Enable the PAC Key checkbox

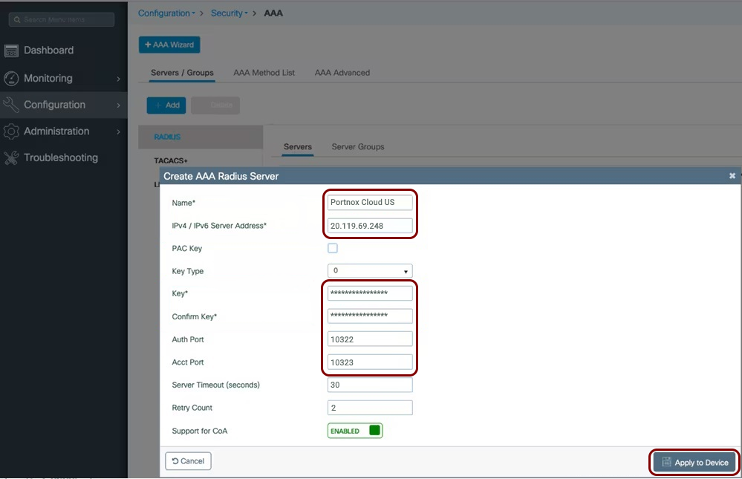point(333,248)
